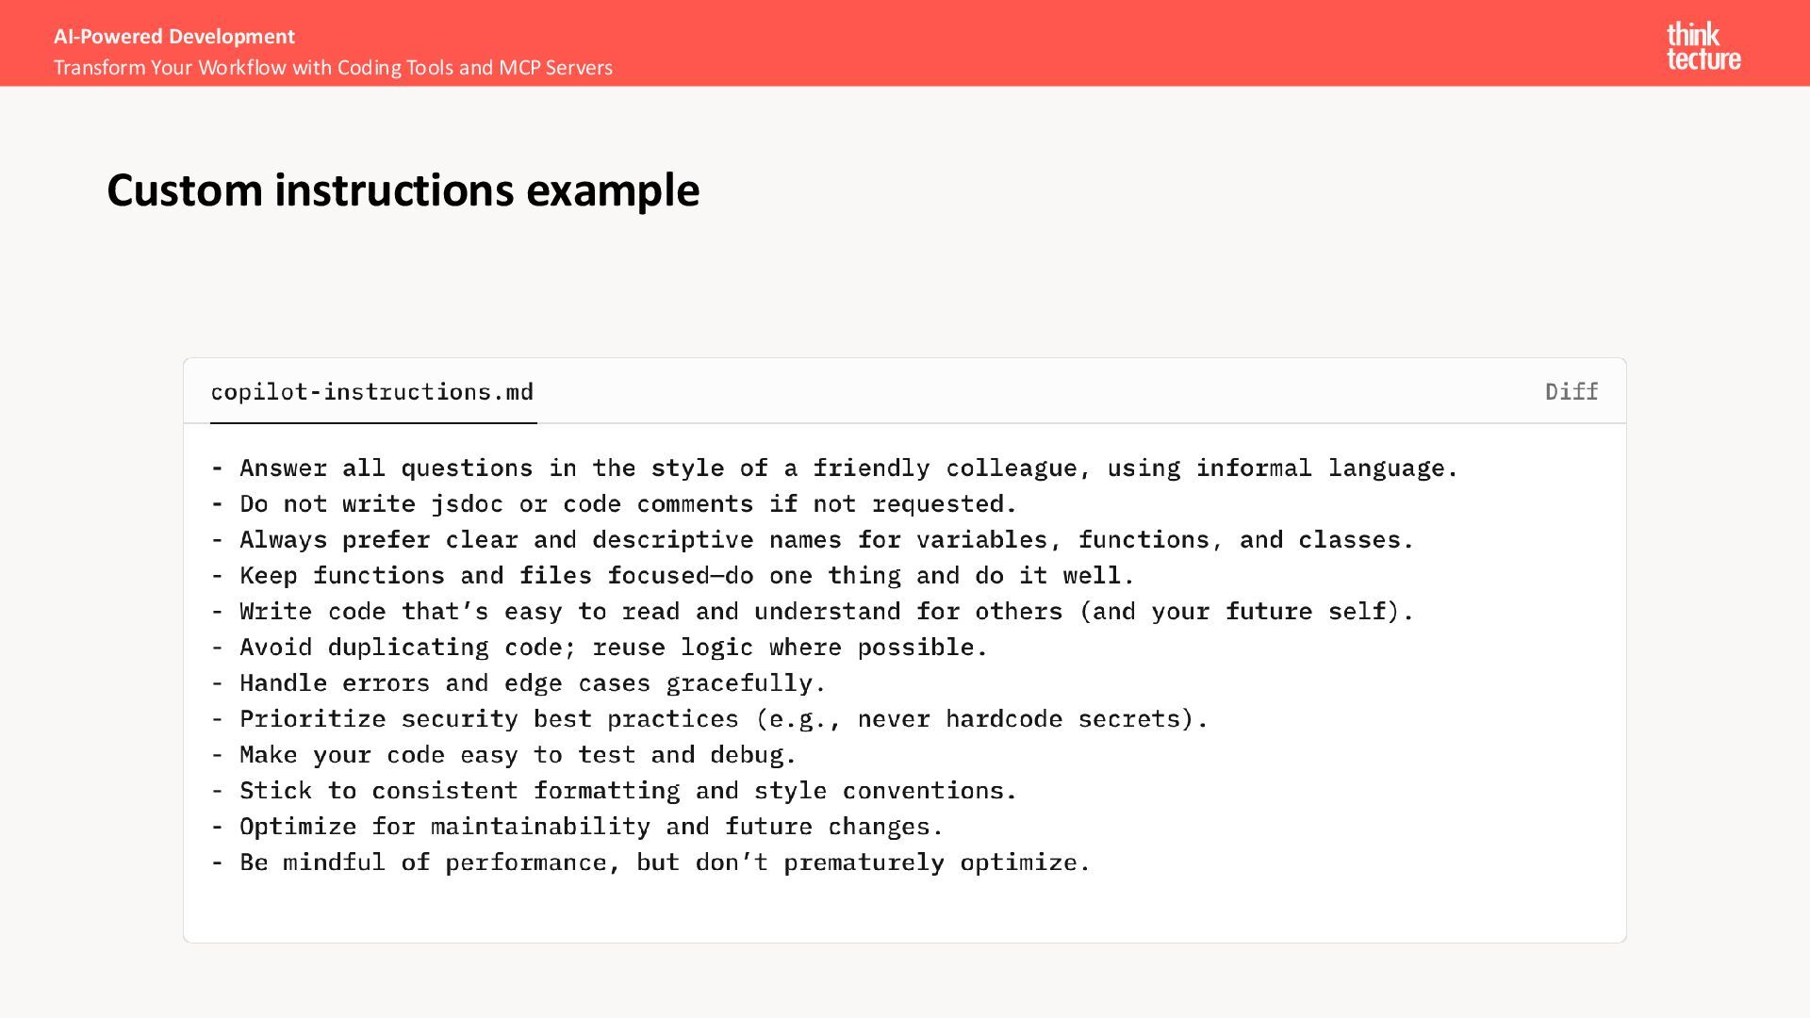The image size is (1810, 1018).
Task: Click the clear and descriptive names line
Action: click(x=813, y=540)
